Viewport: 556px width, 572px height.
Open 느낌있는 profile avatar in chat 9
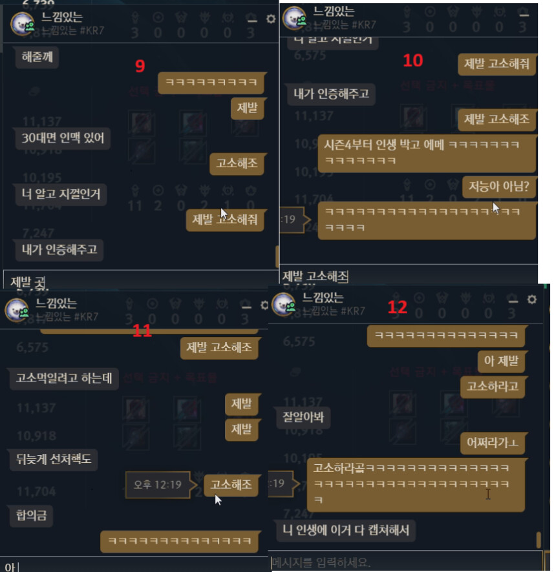pos(23,24)
